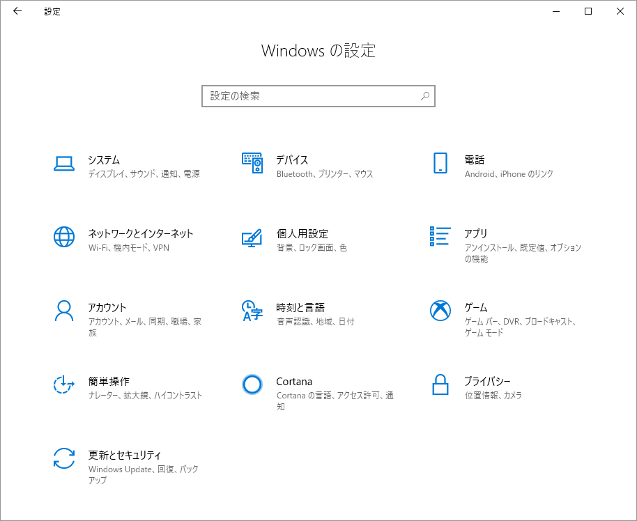The image size is (637, 521).
Task: Open the 個人用設定 title
Action: click(302, 234)
